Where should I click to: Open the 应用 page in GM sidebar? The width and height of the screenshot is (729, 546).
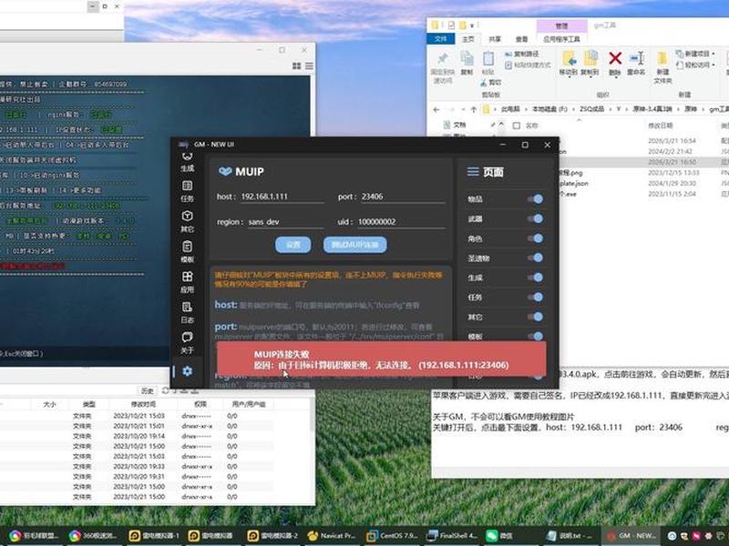point(188,282)
